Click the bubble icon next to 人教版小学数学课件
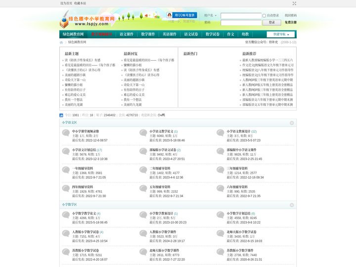 143,233
